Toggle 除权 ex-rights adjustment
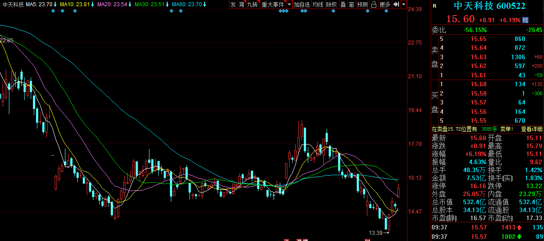 tap(331, 4)
